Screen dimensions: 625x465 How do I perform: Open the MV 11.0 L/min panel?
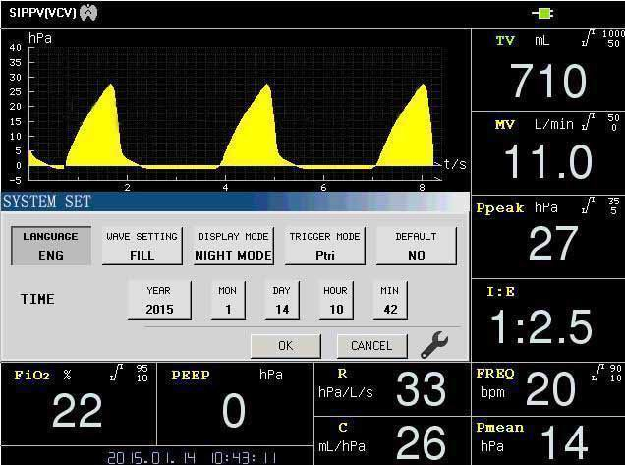pos(548,153)
